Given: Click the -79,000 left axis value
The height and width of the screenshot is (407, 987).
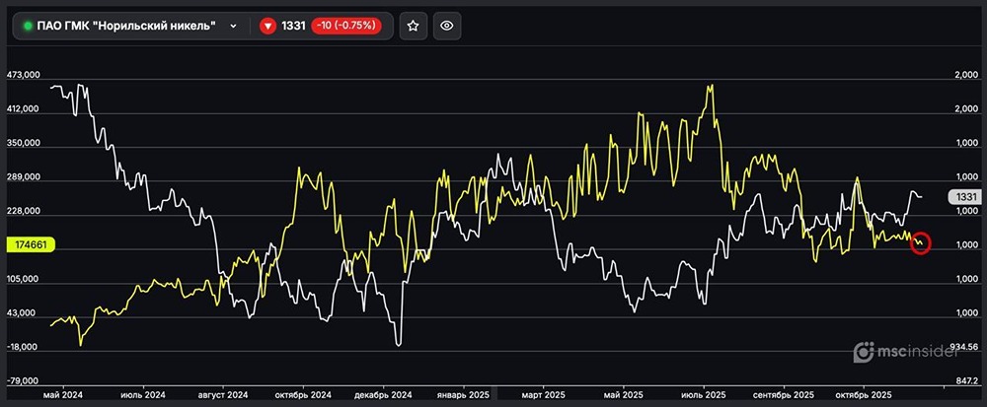Looking at the screenshot, I should 23,381.
